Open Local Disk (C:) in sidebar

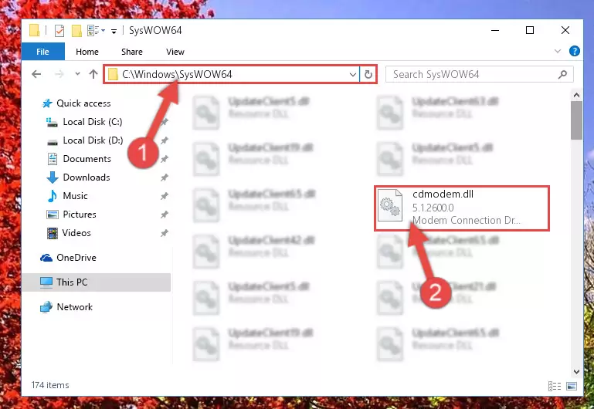click(93, 122)
